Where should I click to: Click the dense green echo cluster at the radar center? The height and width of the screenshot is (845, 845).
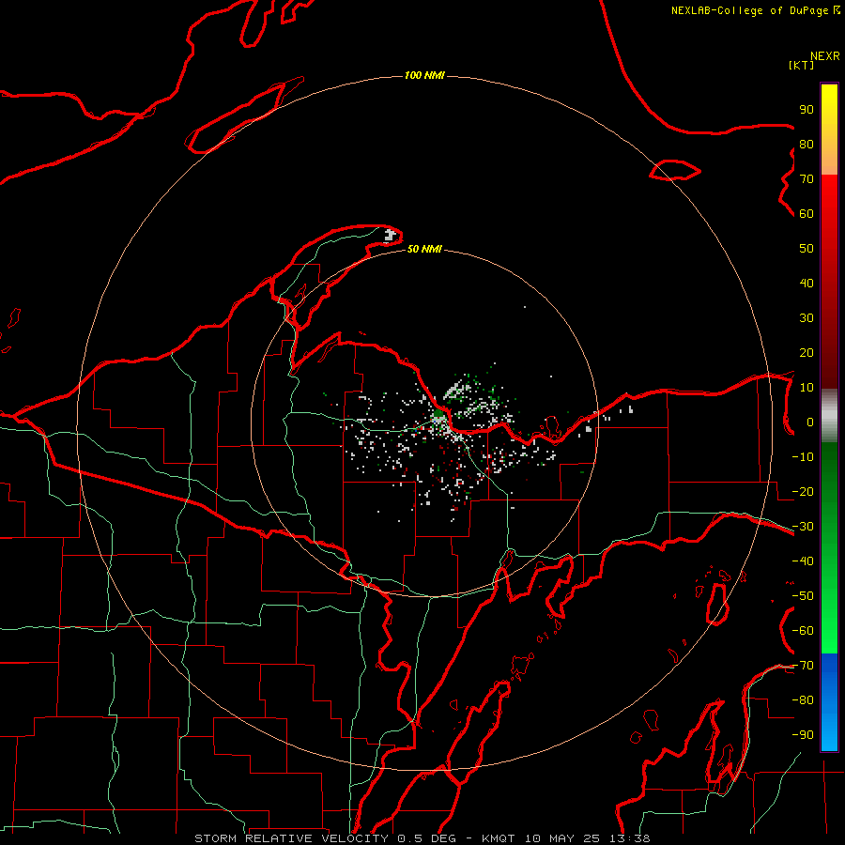(x=438, y=415)
